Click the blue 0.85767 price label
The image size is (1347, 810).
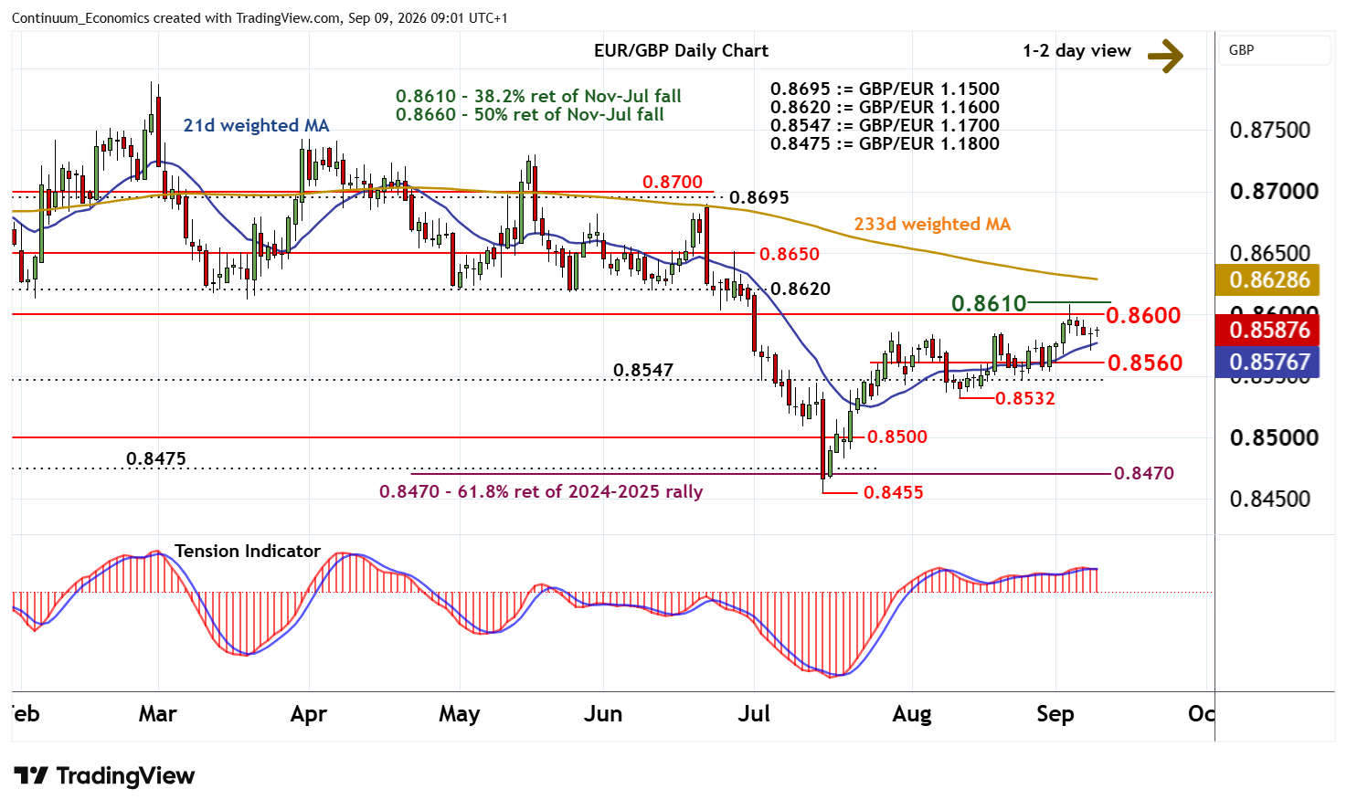pyautogui.click(x=1269, y=362)
